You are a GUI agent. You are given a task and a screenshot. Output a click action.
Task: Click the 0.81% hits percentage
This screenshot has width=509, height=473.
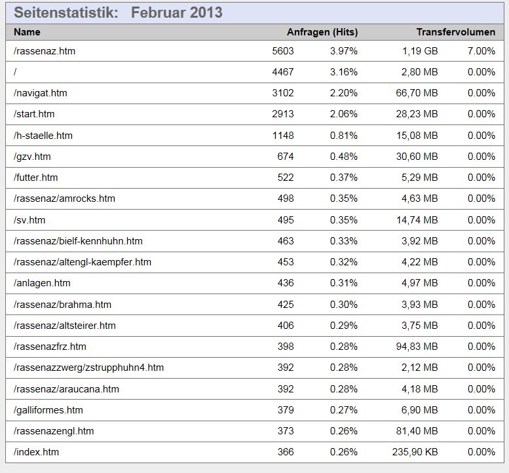click(x=343, y=136)
